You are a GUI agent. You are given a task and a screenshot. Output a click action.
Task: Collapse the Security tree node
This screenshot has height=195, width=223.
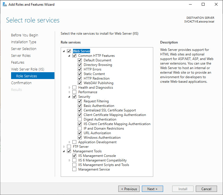tap(70, 97)
